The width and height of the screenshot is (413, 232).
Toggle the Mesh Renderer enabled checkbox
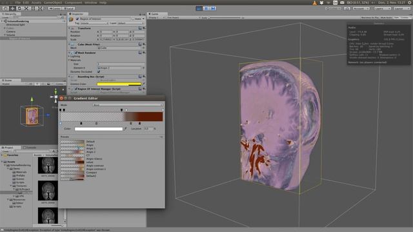point(76,53)
